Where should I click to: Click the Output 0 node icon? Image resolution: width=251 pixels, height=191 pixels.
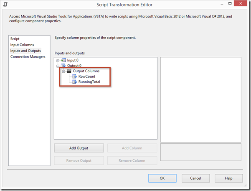coord(63,65)
